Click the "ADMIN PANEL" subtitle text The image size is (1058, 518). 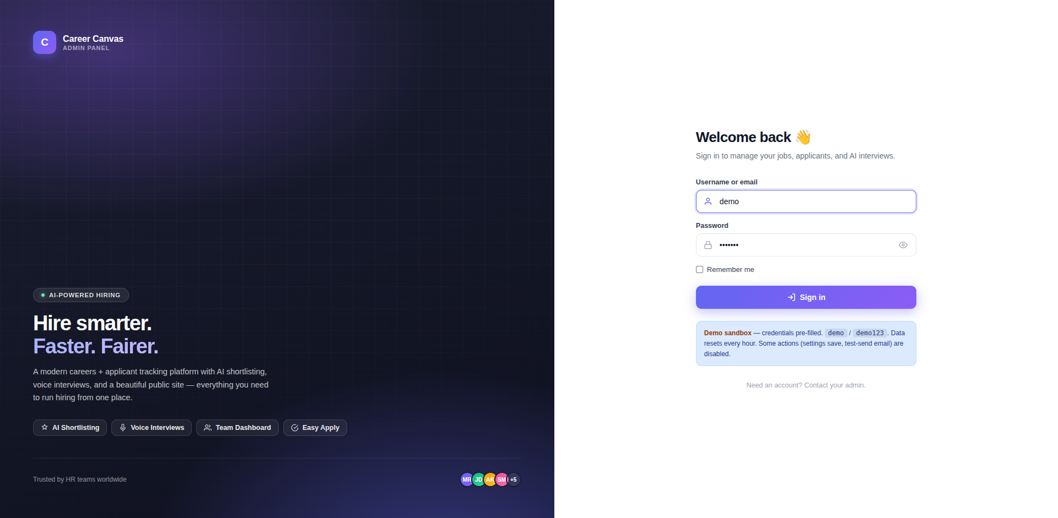86,48
